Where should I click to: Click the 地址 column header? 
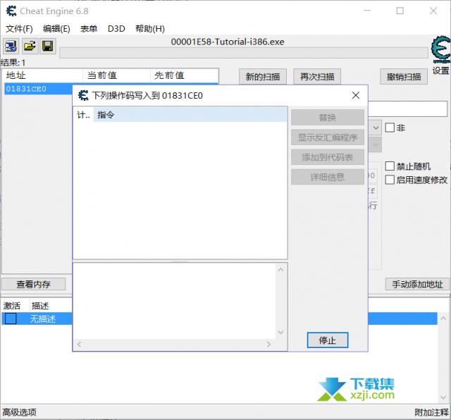coord(42,75)
